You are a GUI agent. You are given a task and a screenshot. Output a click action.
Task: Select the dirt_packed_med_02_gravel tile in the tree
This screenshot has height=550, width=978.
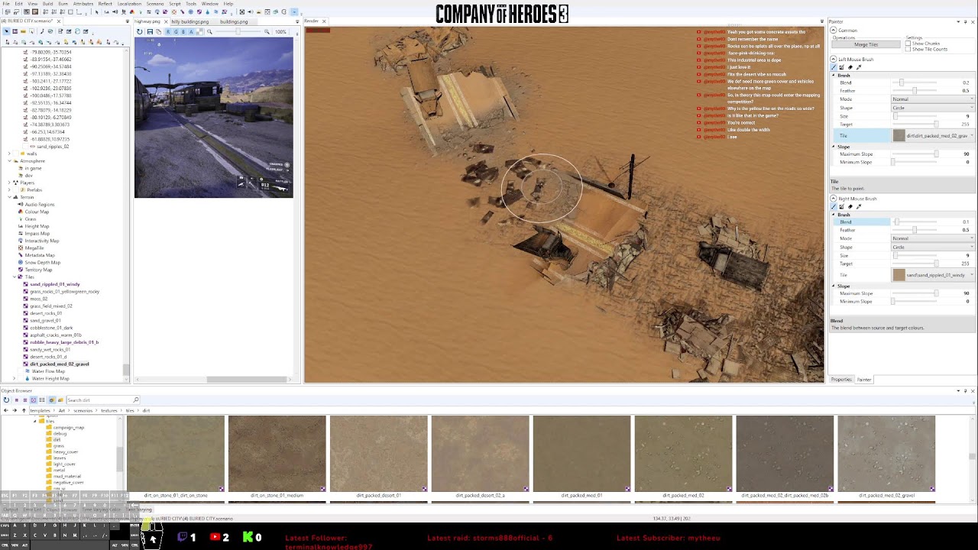[x=60, y=364]
